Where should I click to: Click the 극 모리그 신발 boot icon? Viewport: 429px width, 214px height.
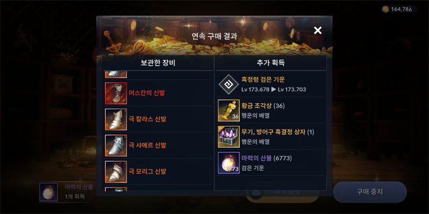click(116, 172)
